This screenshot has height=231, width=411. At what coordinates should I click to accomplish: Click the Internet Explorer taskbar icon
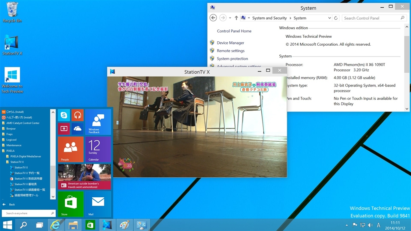tap(55, 225)
